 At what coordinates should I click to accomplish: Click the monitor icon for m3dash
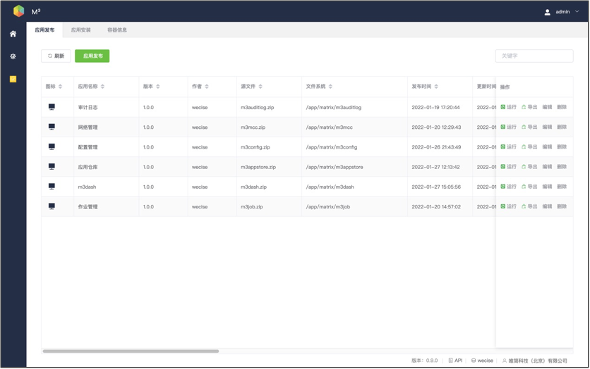point(52,187)
